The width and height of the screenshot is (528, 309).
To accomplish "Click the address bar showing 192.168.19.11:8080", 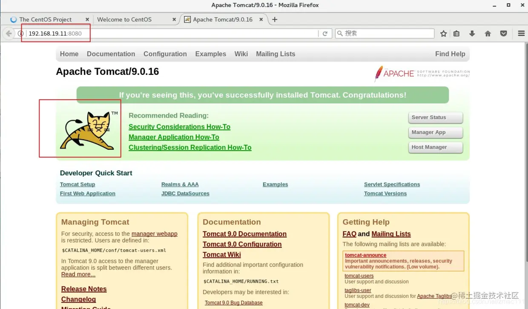I will point(172,34).
